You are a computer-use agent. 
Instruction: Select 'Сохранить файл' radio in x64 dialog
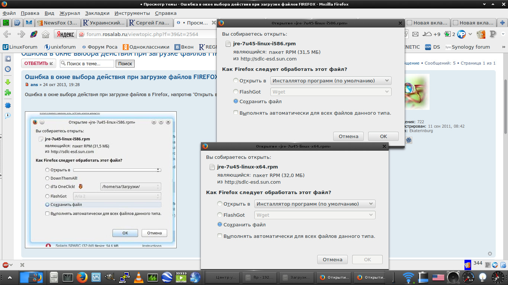pyautogui.click(x=220, y=225)
